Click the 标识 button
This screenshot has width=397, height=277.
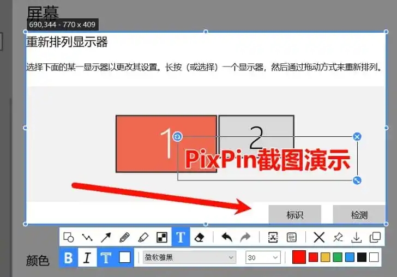294,215
